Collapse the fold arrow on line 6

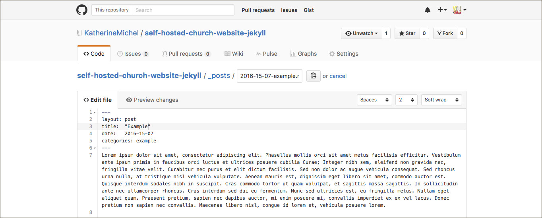click(x=95, y=148)
